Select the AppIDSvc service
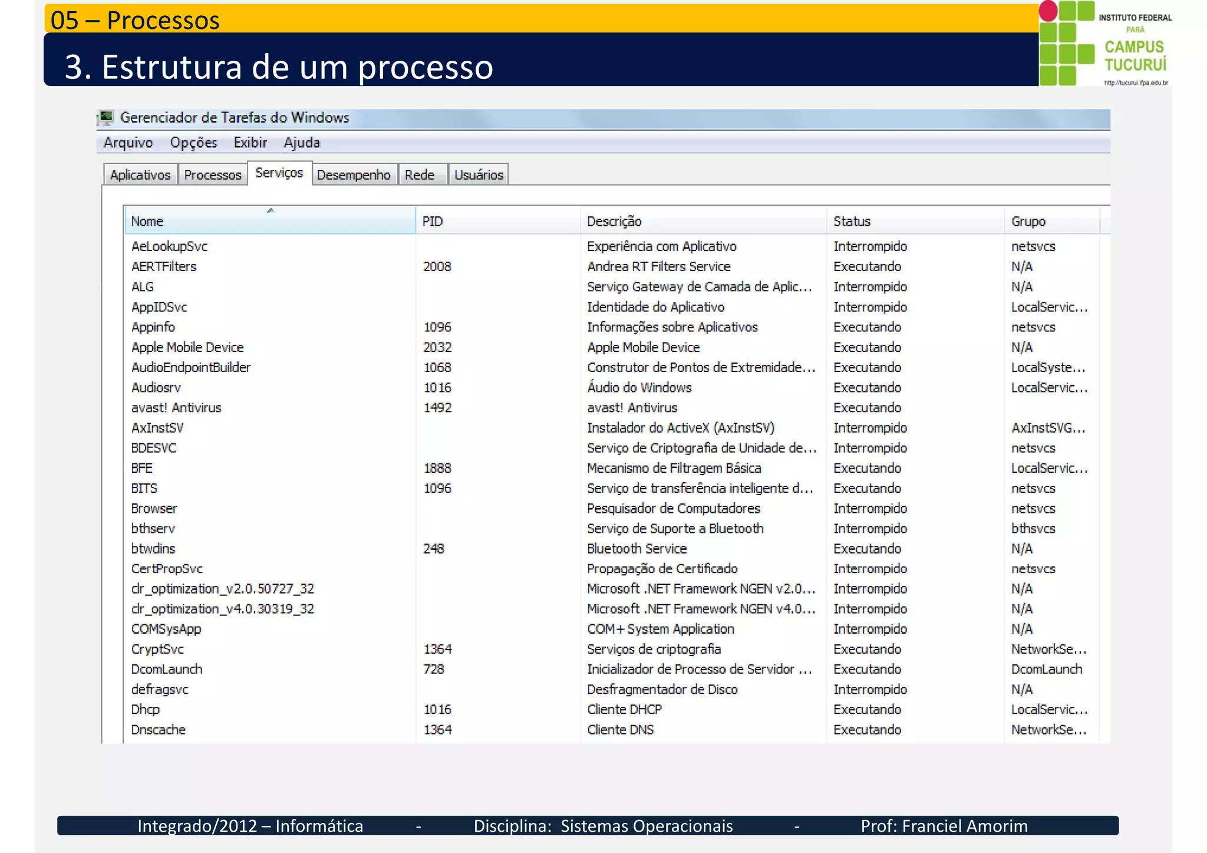This screenshot has height=853, width=1207. pos(159,307)
